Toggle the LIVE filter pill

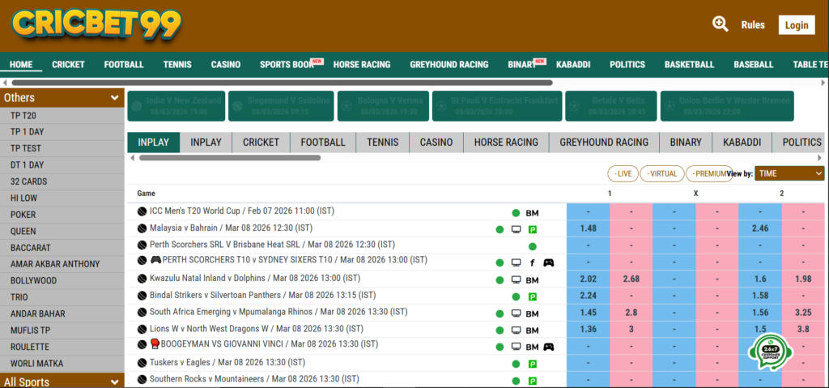tap(623, 173)
